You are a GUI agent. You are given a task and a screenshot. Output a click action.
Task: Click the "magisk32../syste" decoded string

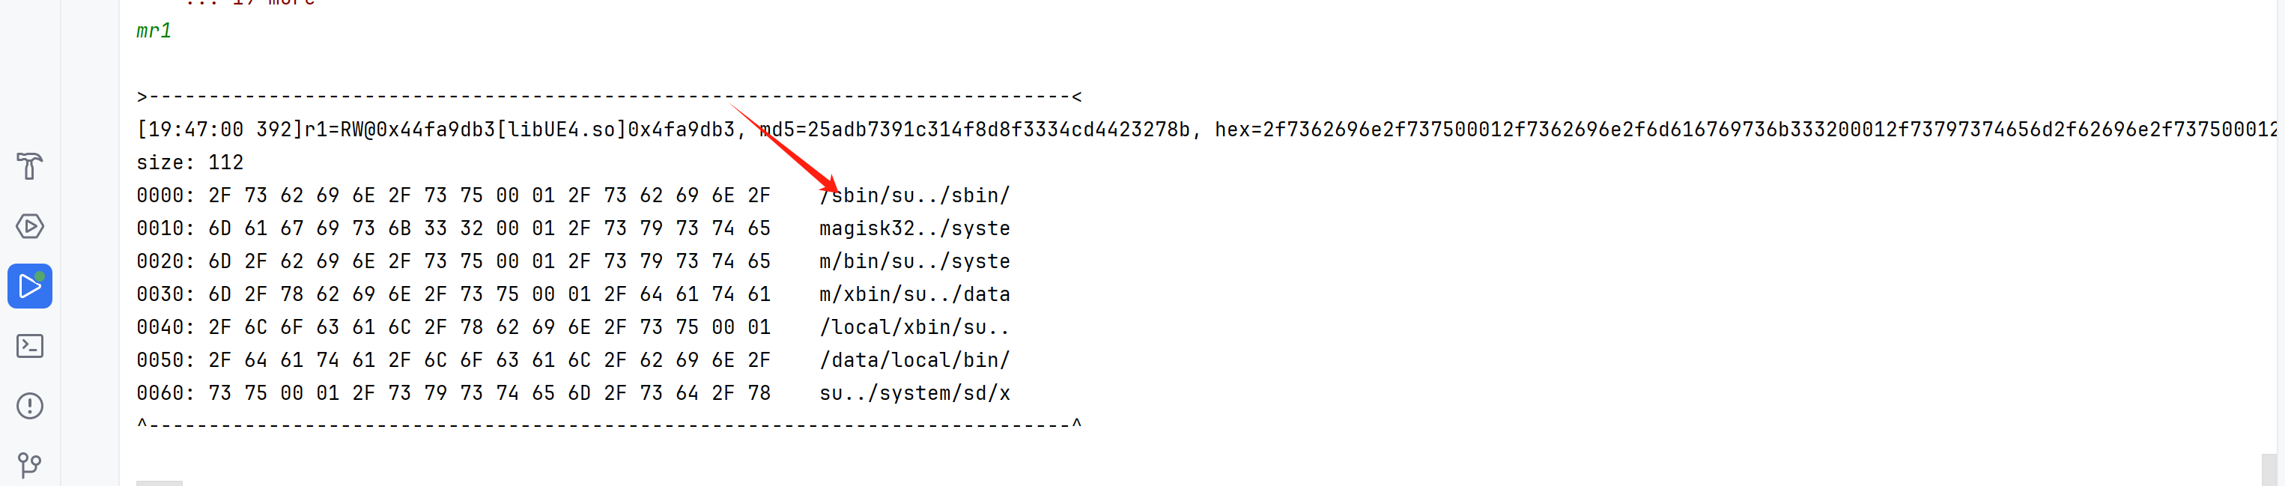(914, 228)
